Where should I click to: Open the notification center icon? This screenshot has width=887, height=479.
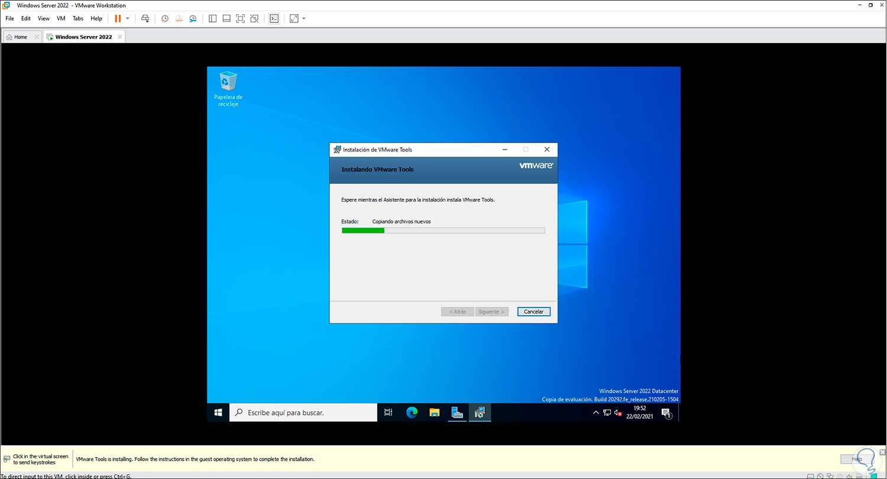(x=666, y=413)
